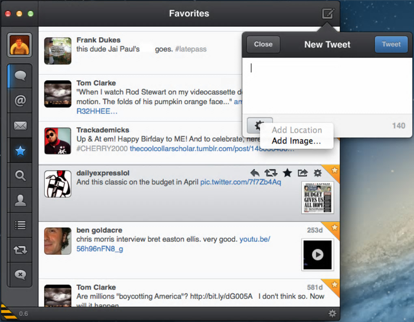Reply to dailyexpresslol tweet

pyautogui.click(x=255, y=173)
